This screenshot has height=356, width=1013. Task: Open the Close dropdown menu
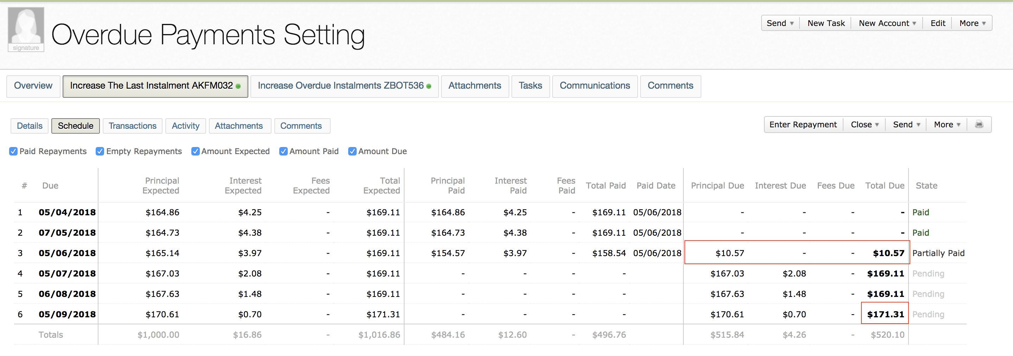(x=864, y=125)
